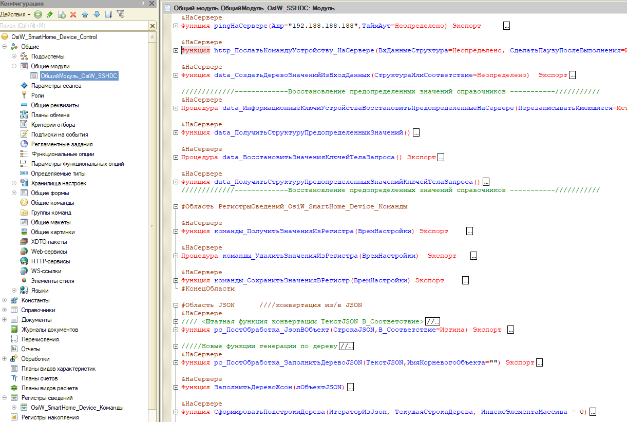
Task: Click the subsystem filter funnel icon
Action: (x=120, y=14)
